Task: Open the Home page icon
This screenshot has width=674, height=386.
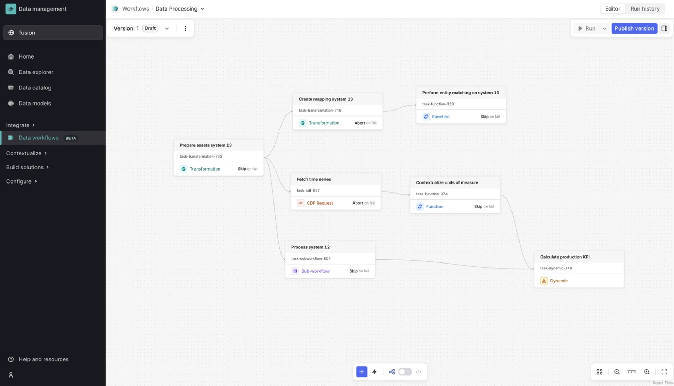Action: pyautogui.click(x=11, y=56)
